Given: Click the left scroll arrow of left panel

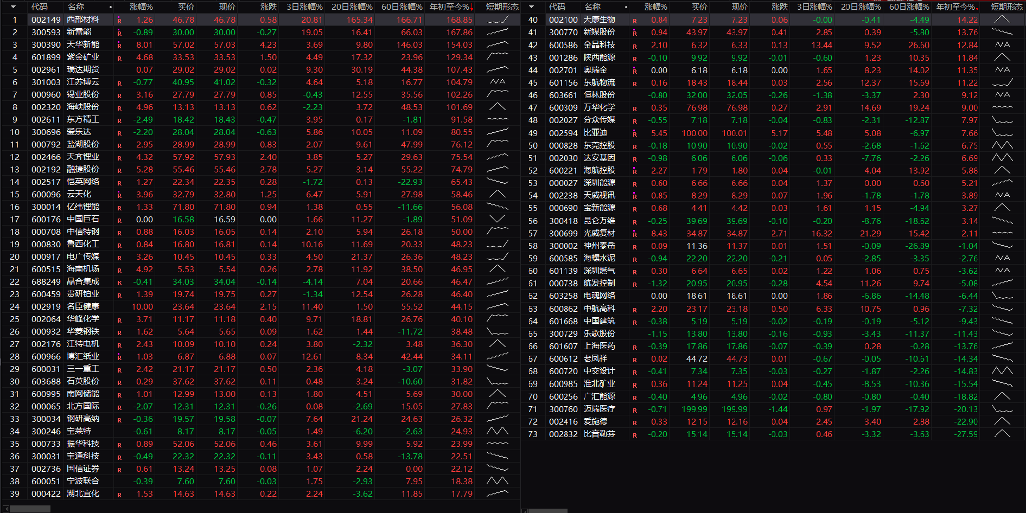Looking at the screenshot, I should [6, 509].
